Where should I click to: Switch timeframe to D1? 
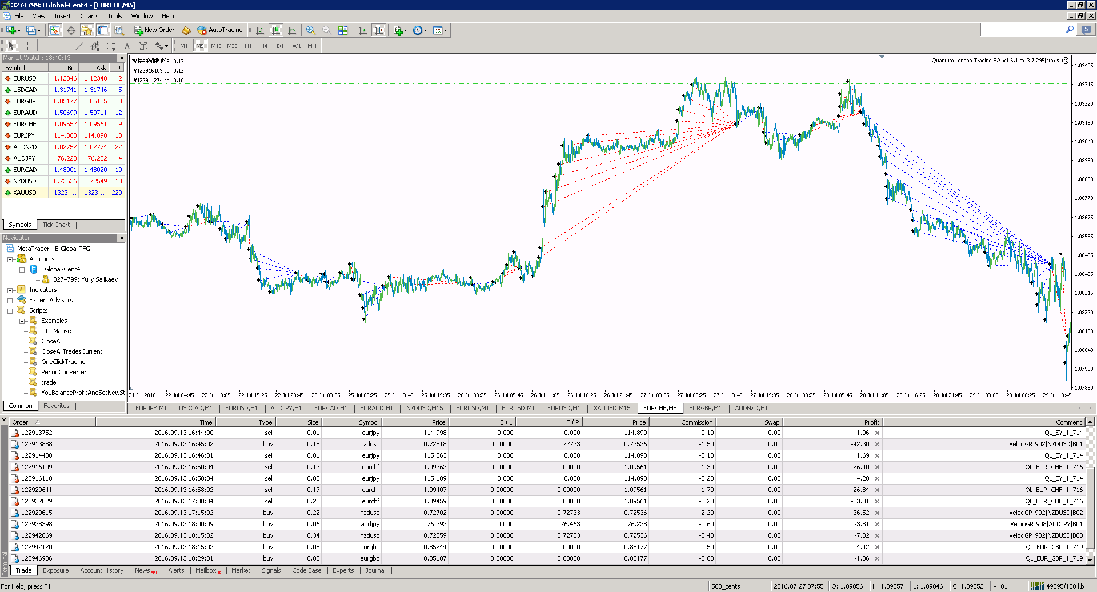[280, 46]
